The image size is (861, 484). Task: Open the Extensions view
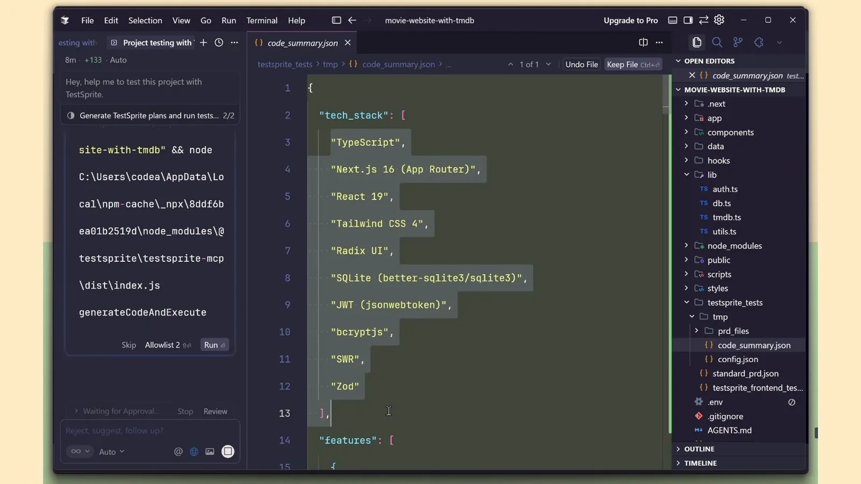pos(759,42)
